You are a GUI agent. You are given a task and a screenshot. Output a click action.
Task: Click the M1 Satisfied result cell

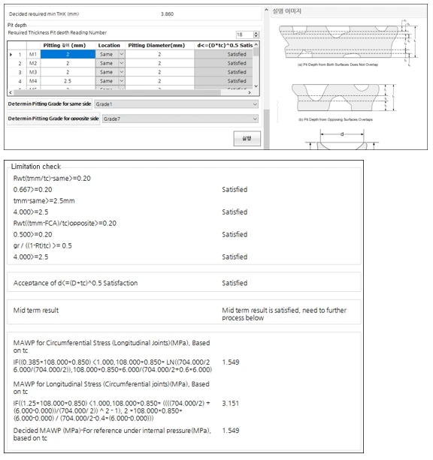pos(223,54)
